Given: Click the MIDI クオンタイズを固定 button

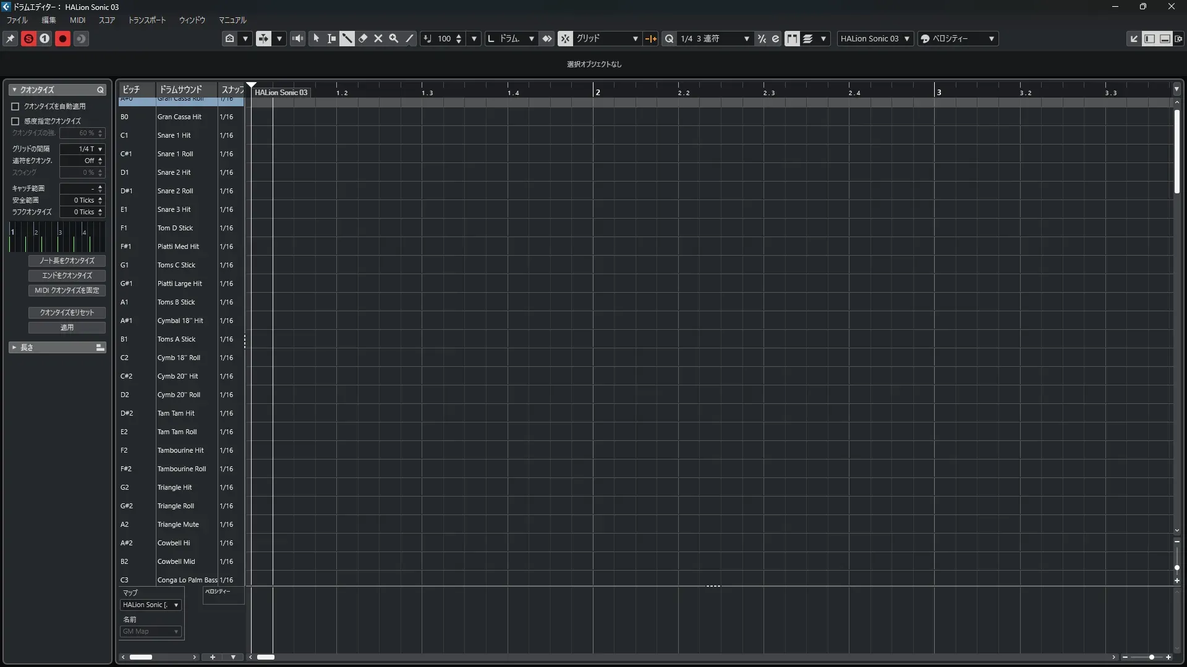Looking at the screenshot, I should (67, 290).
